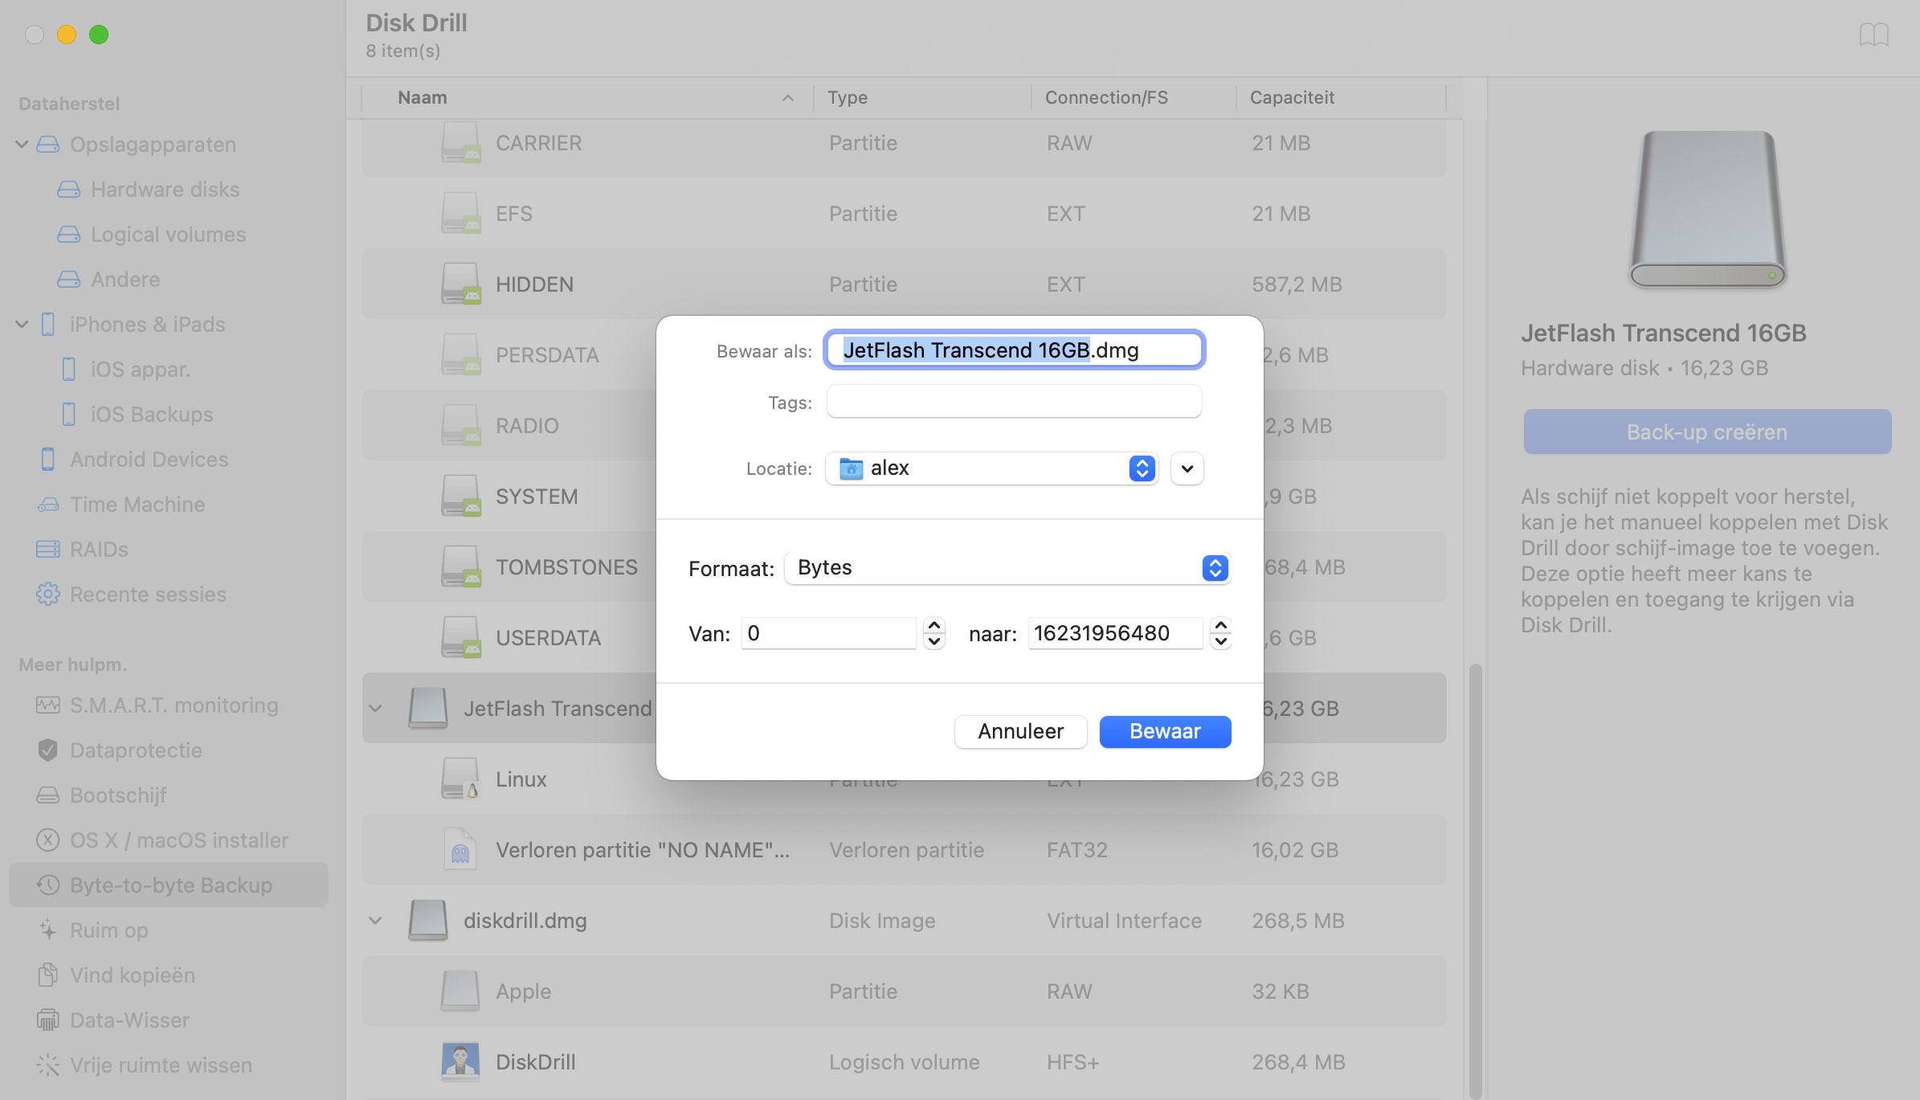
Task: Click the iOS Backups icon
Action: pyautogui.click(x=69, y=415)
